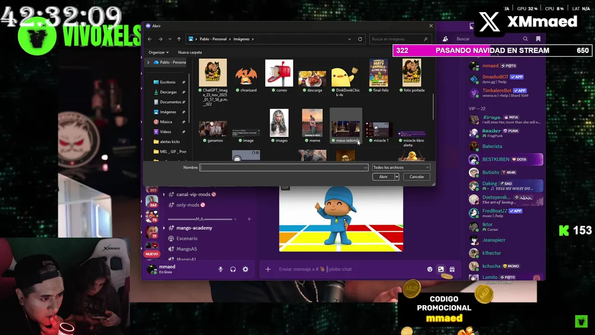The image size is (595, 335).
Task: Click the Cancelar button
Action: pyautogui.click(x=416, y=177)
